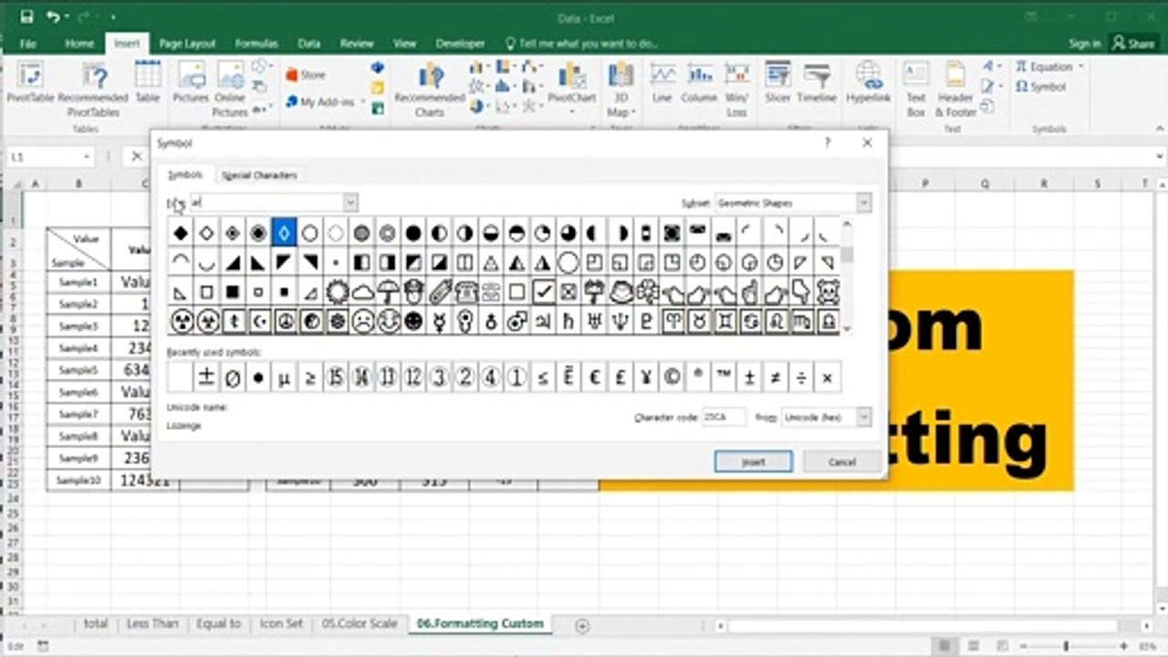
Task: Open the Developer ribbon tab
Action: pos(460,43)
